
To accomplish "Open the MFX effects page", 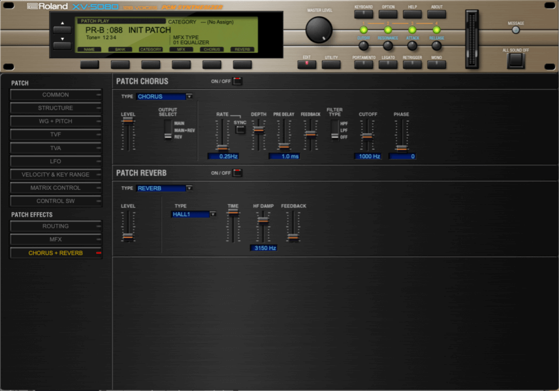I will (x=56, y=240).
